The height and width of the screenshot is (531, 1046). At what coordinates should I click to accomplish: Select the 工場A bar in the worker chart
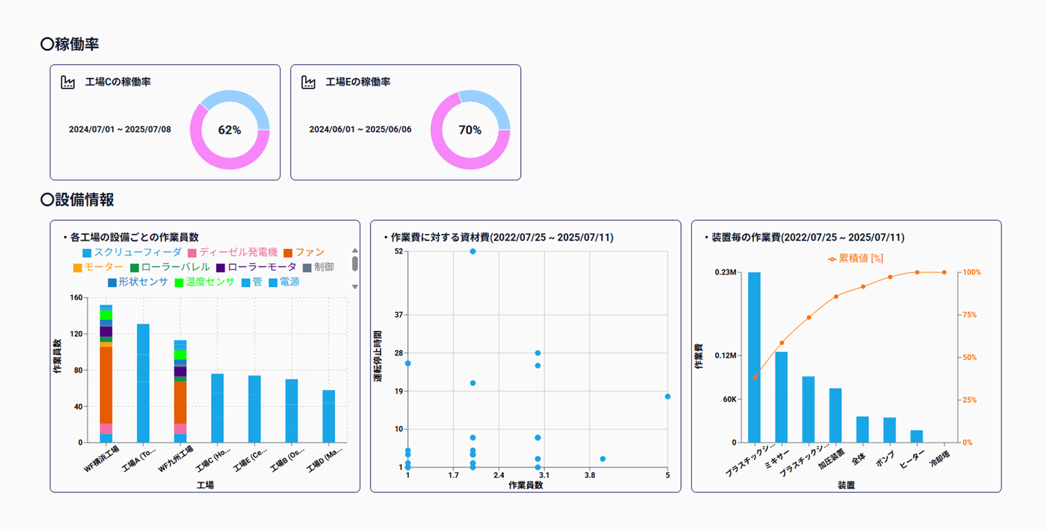[143, 383]
